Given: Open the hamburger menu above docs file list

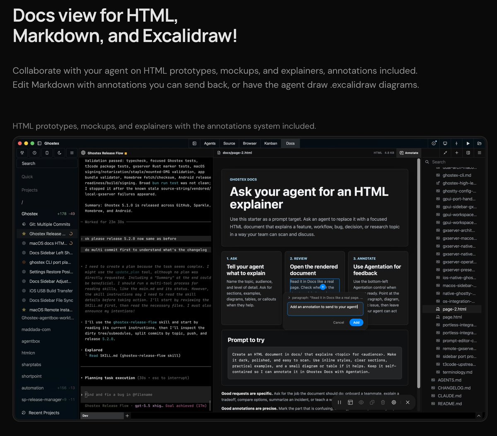Looking at the screenshot, I should 480,153.
